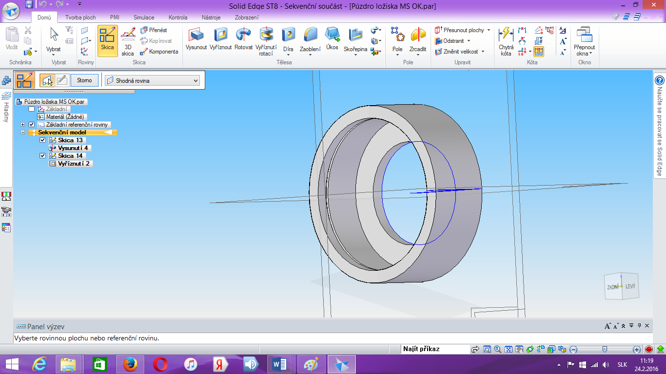
Task: Click the Fit view icon
Action: [509, 349]
